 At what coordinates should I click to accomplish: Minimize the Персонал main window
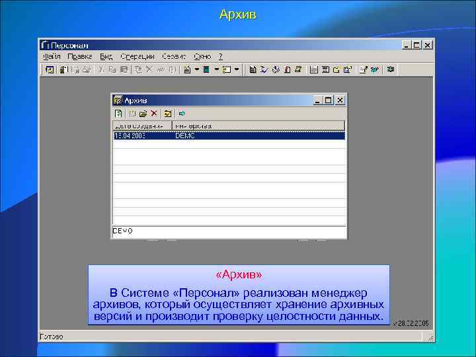click(x=406, y=45)
